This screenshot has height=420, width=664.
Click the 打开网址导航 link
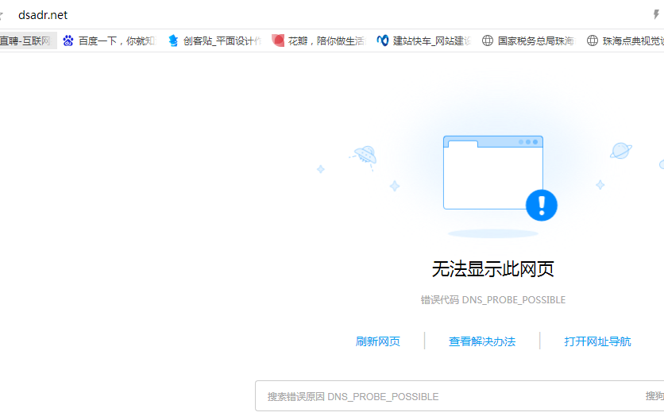597,341
